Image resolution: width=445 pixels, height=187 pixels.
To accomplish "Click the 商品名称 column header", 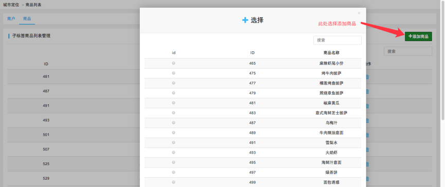I will [x=331, y=53].
